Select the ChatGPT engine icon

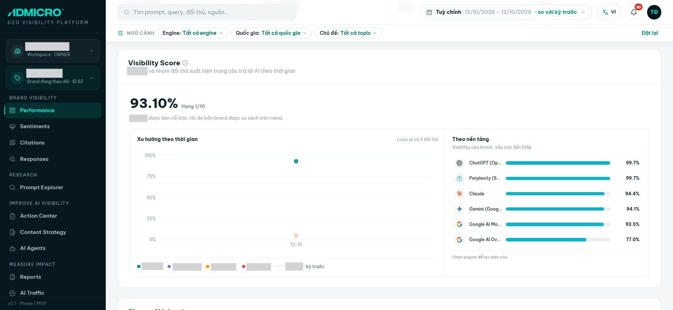click(459, 163)
